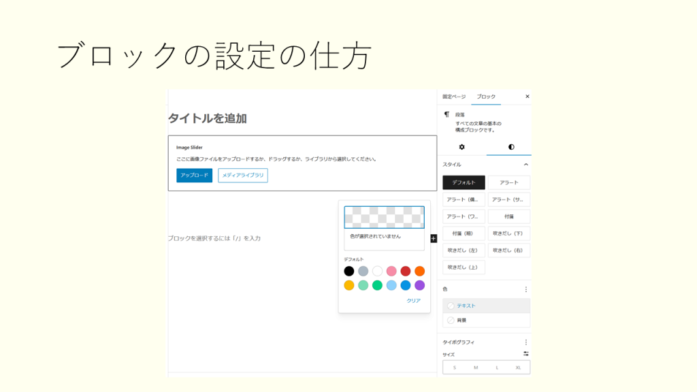Open the three-dot options for タイポグラフィ panel

[525, 342]
